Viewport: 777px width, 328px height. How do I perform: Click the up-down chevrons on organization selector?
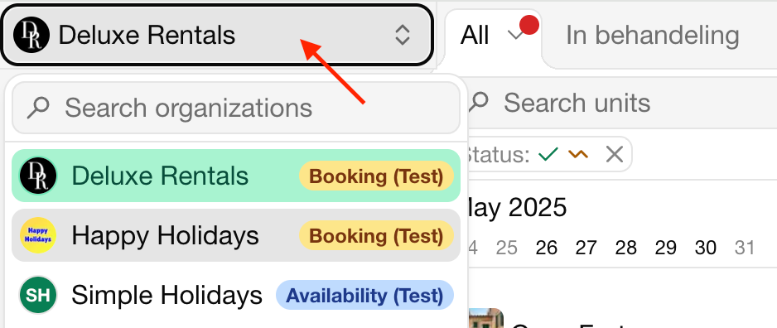click(402, 35)
